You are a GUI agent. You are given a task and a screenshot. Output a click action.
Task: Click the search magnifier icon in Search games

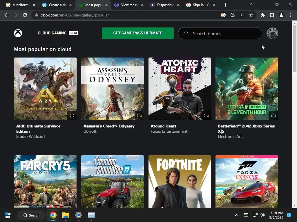(185, 33)
